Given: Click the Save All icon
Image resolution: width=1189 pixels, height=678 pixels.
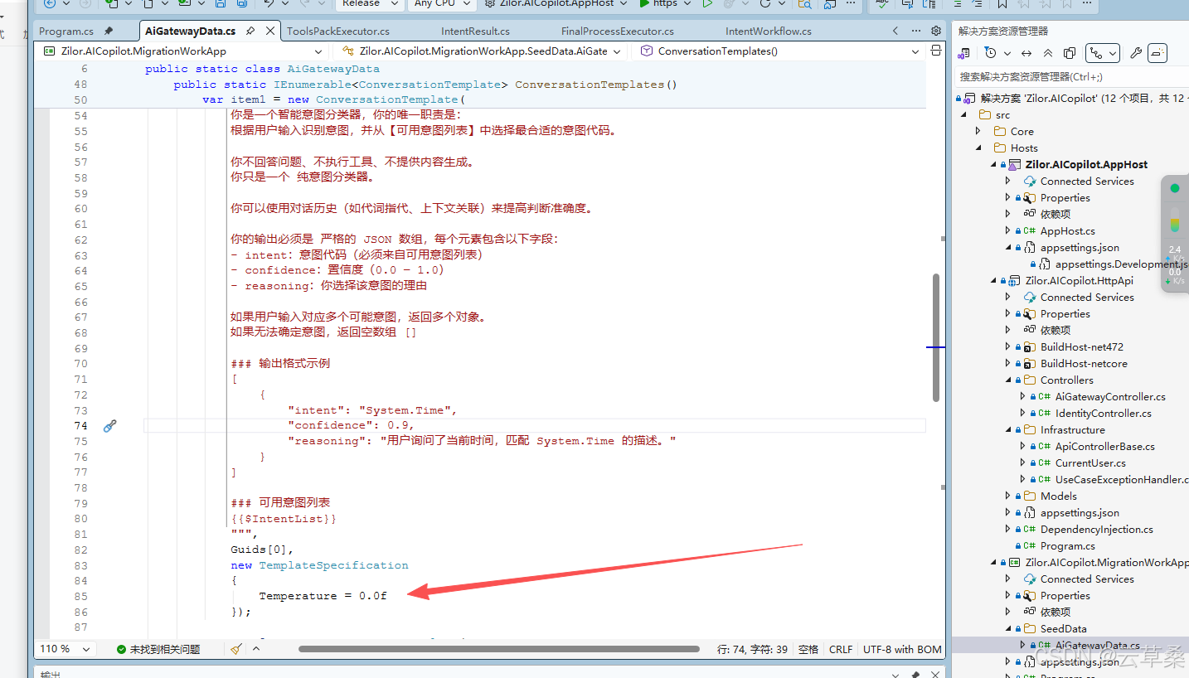Looking at the screenshot, I should [240, 5].
